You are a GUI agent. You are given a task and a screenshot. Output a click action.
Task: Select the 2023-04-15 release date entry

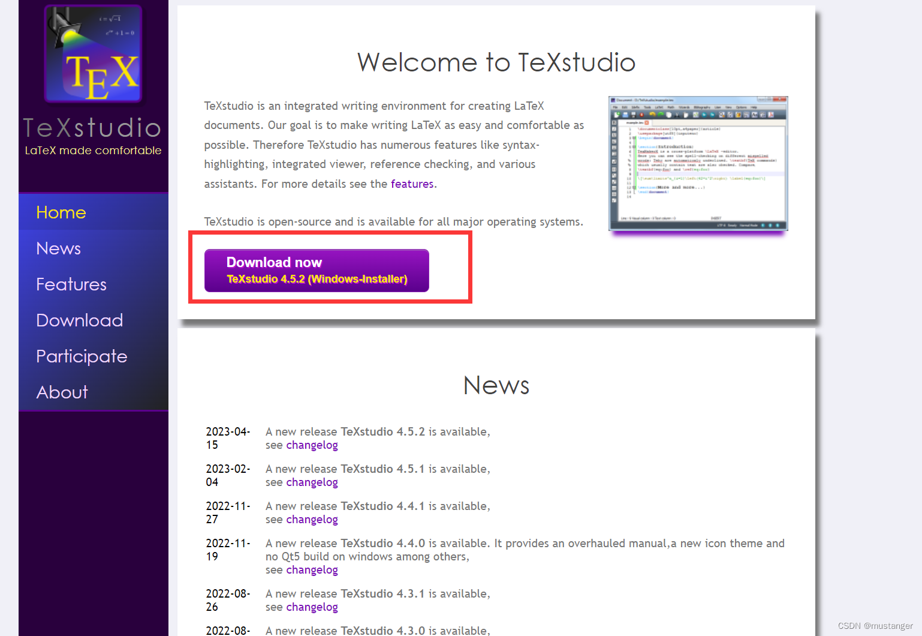(228, 438)
